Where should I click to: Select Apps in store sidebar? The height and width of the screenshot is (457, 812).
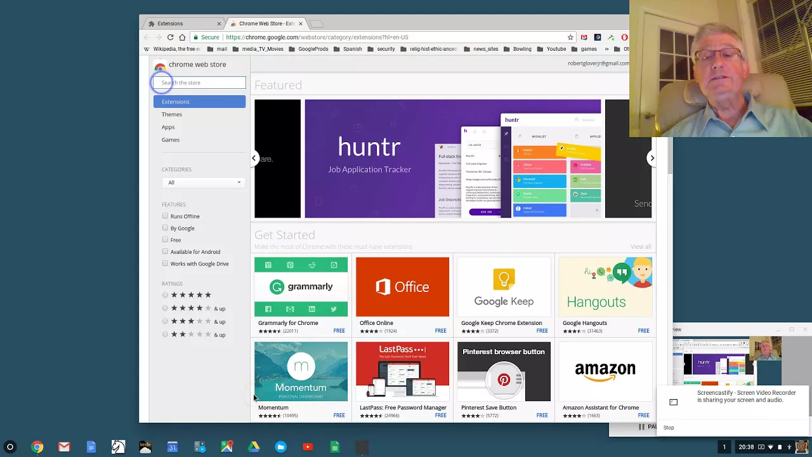[167, 127]
